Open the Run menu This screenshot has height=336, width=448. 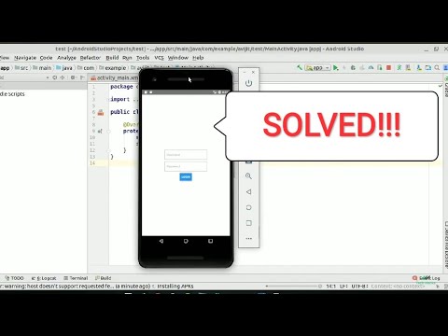127,58
